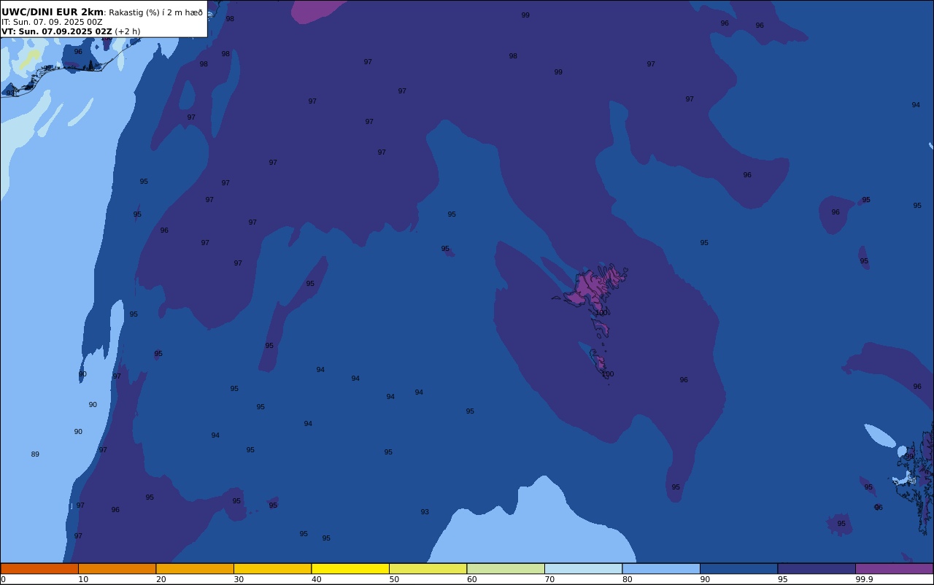
Task: Click the purple legend swatch above 99.9
Action: (x=894, y=568)
